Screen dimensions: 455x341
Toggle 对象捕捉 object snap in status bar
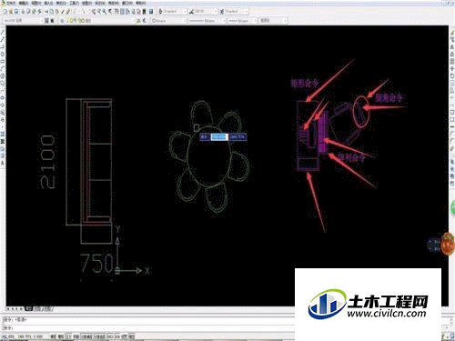86,336
